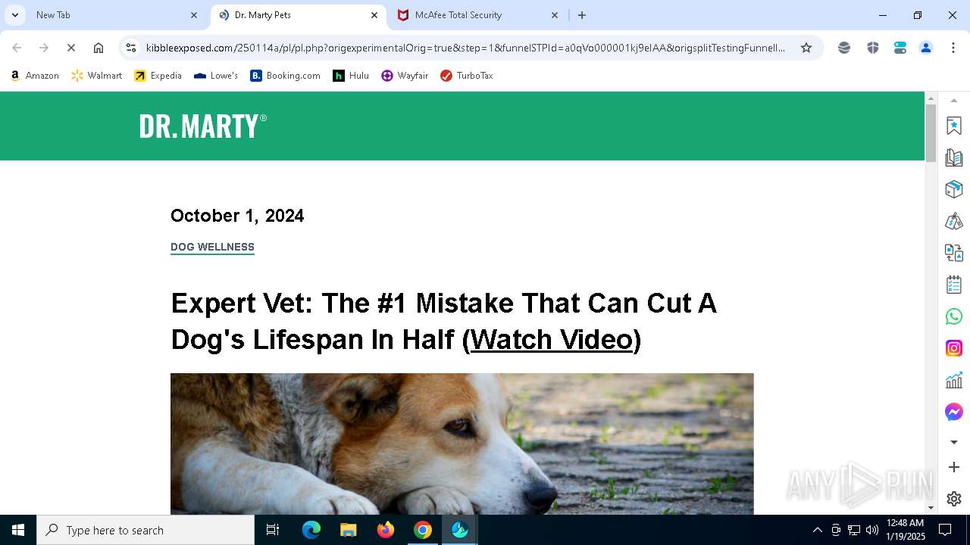Switch to McAfee Total Security tab
This screenshot has width=970, height=545.
477,15
